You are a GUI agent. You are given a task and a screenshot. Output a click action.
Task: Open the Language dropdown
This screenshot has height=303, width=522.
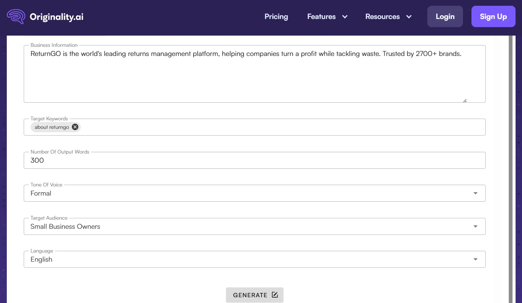pyautogui.click(x=255, y=259)
